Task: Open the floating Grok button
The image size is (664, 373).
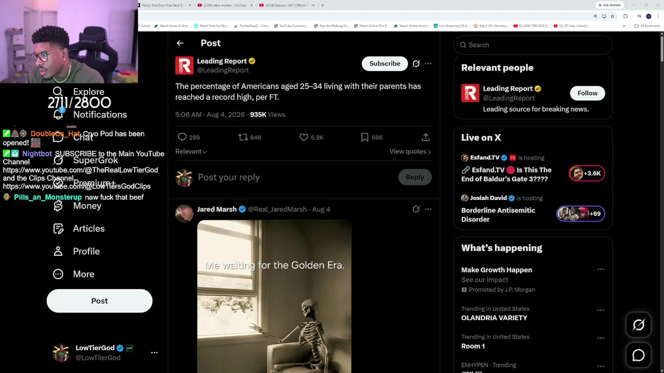Action: pyautogui.click(x=639, y=325)
